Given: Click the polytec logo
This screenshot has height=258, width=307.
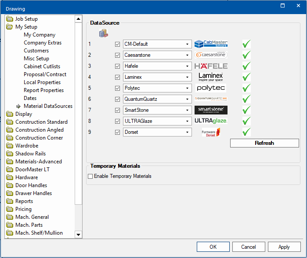Looking at the screenshot, I should click(x=211, y=88).
